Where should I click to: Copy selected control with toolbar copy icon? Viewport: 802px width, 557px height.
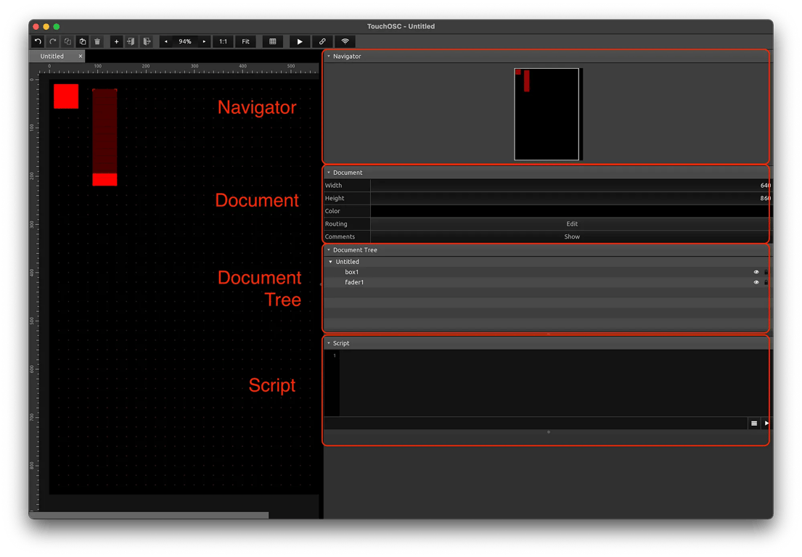coord(67,41)
